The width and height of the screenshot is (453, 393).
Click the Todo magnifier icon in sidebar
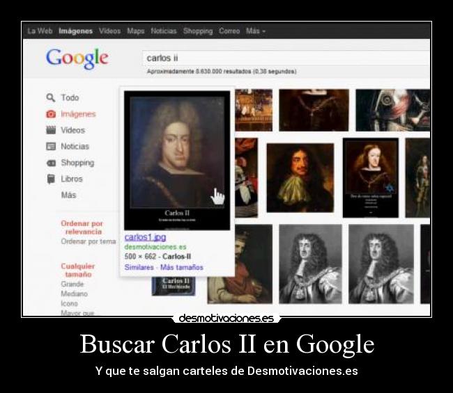click(x=51, y=98)
